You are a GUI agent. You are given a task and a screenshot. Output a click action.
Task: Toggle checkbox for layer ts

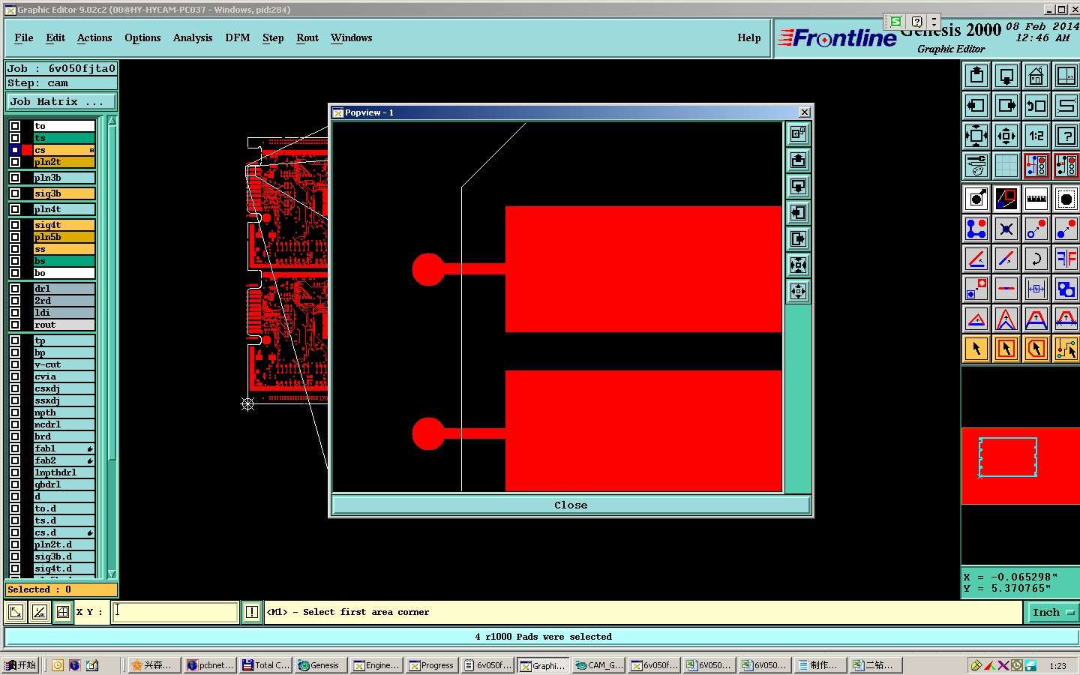click(15, 138)
